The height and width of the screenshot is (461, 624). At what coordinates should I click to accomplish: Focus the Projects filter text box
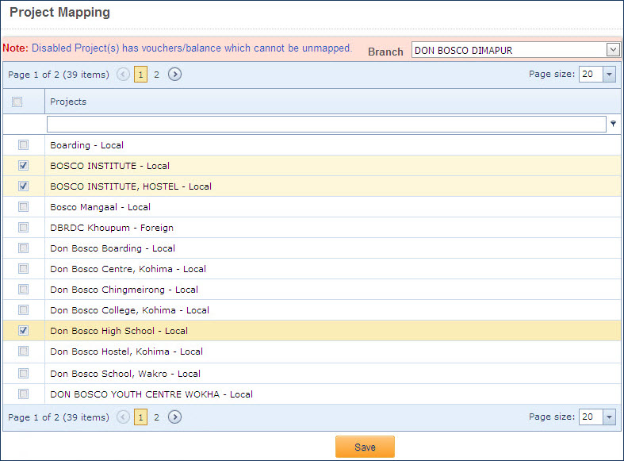(x=327, y=125)
